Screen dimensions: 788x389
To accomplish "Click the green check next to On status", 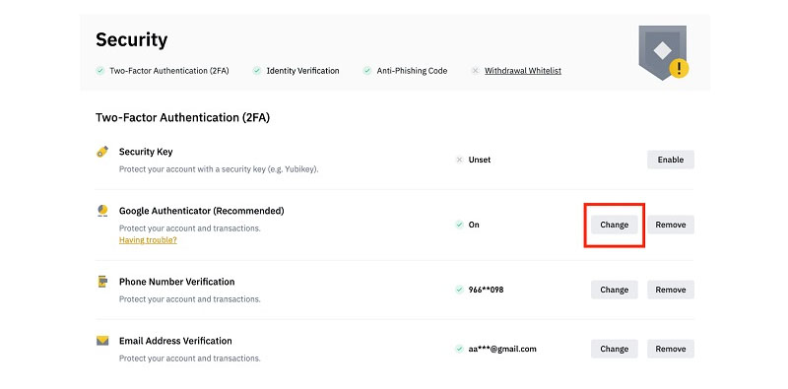I will 459,225.
